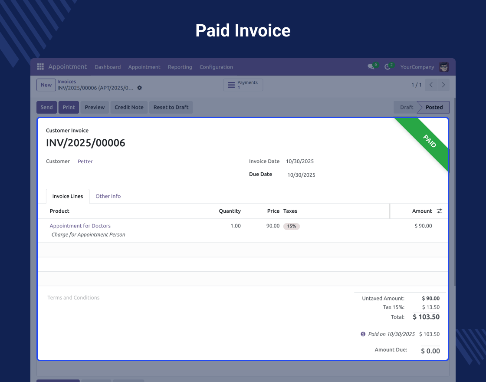
Task: Open the Configuration menu
Action: click(216, 67)
